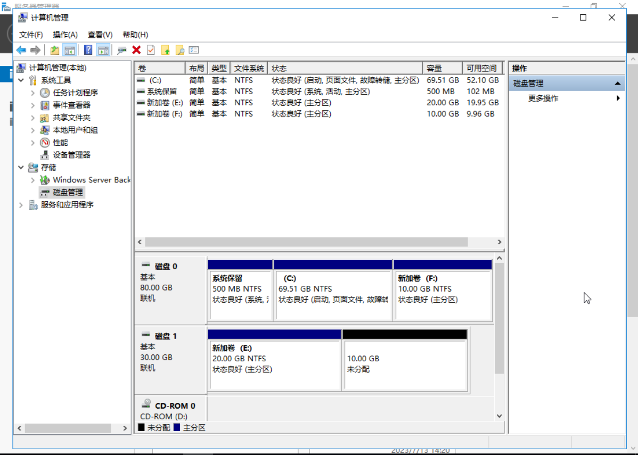Screen dimensions: 638x455
Task: Click the blue Back arrow in toolbar
Action: point(21,50)
